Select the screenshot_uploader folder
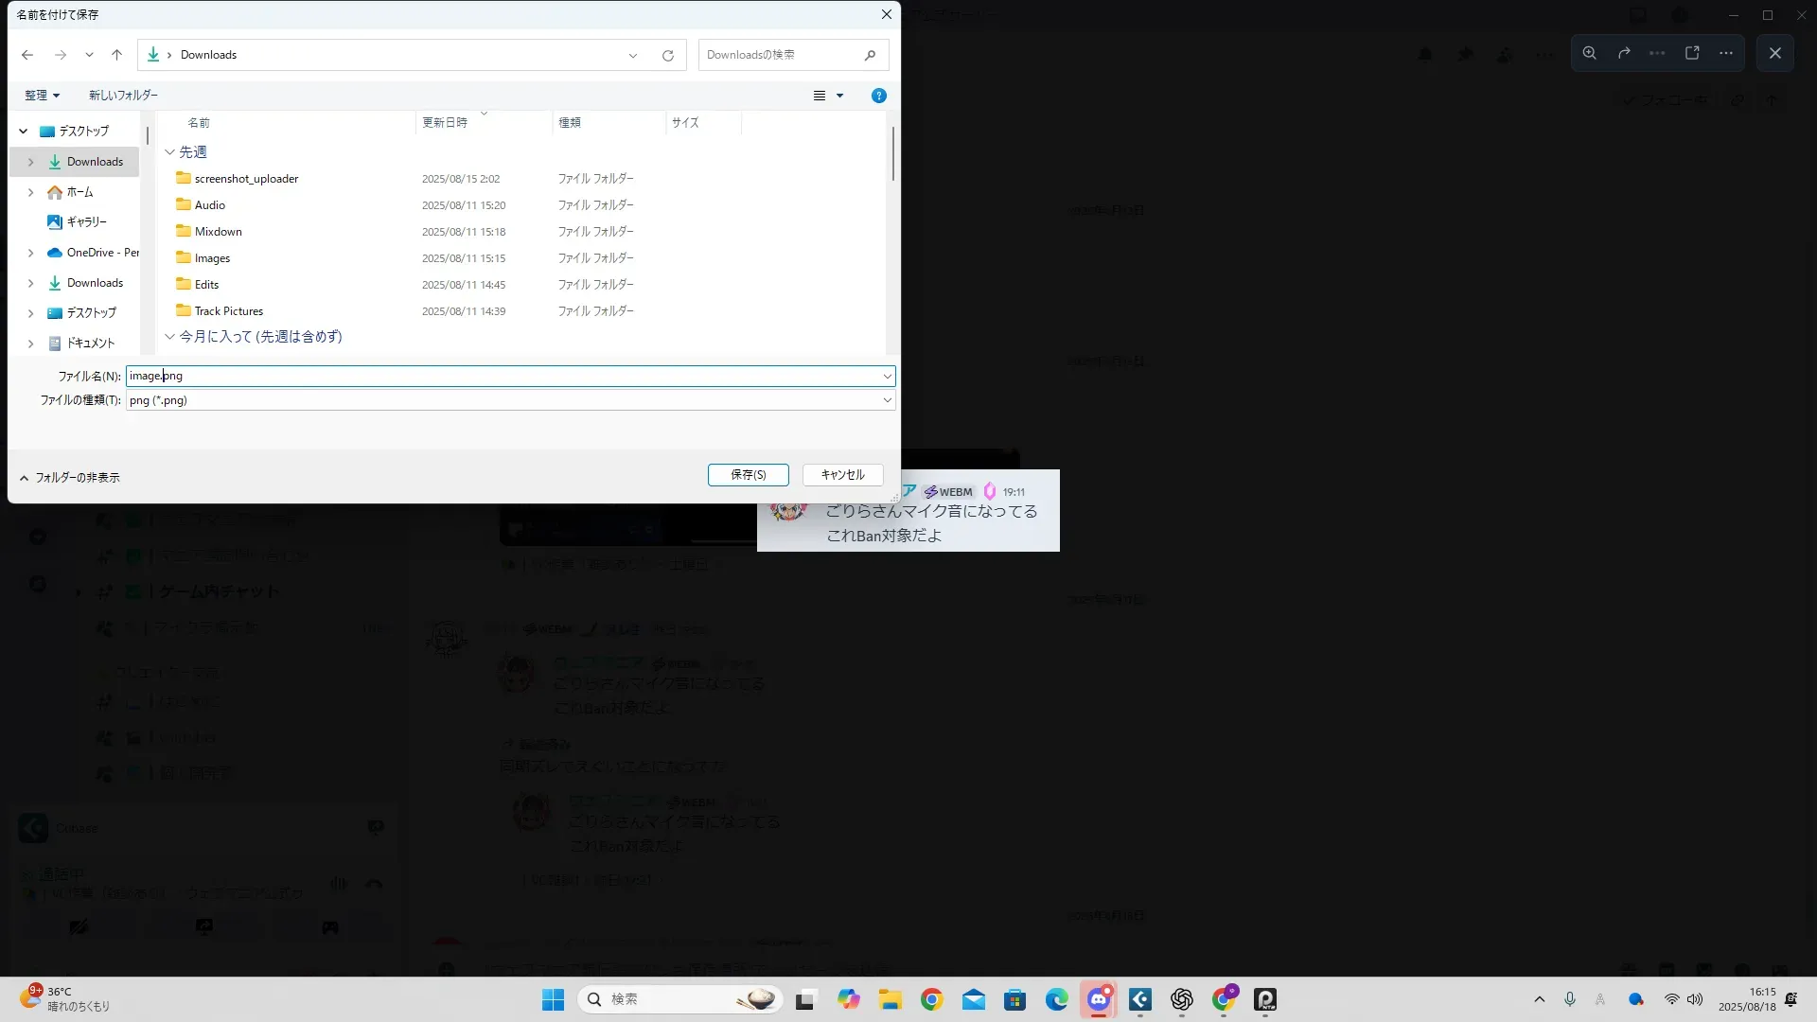1817x1022 pixels. [246, 179]
